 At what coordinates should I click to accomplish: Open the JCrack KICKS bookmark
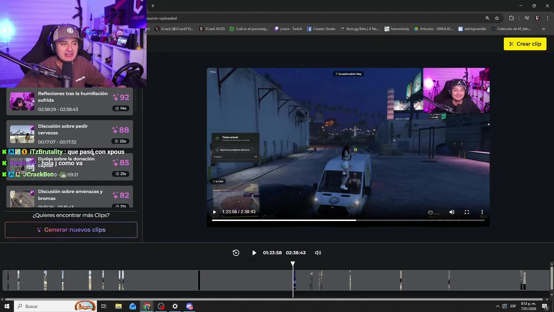click(x=212, y=29)
